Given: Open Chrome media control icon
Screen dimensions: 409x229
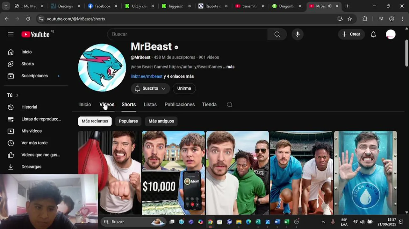Looking at the screenshot, I should tap(381, 19).
